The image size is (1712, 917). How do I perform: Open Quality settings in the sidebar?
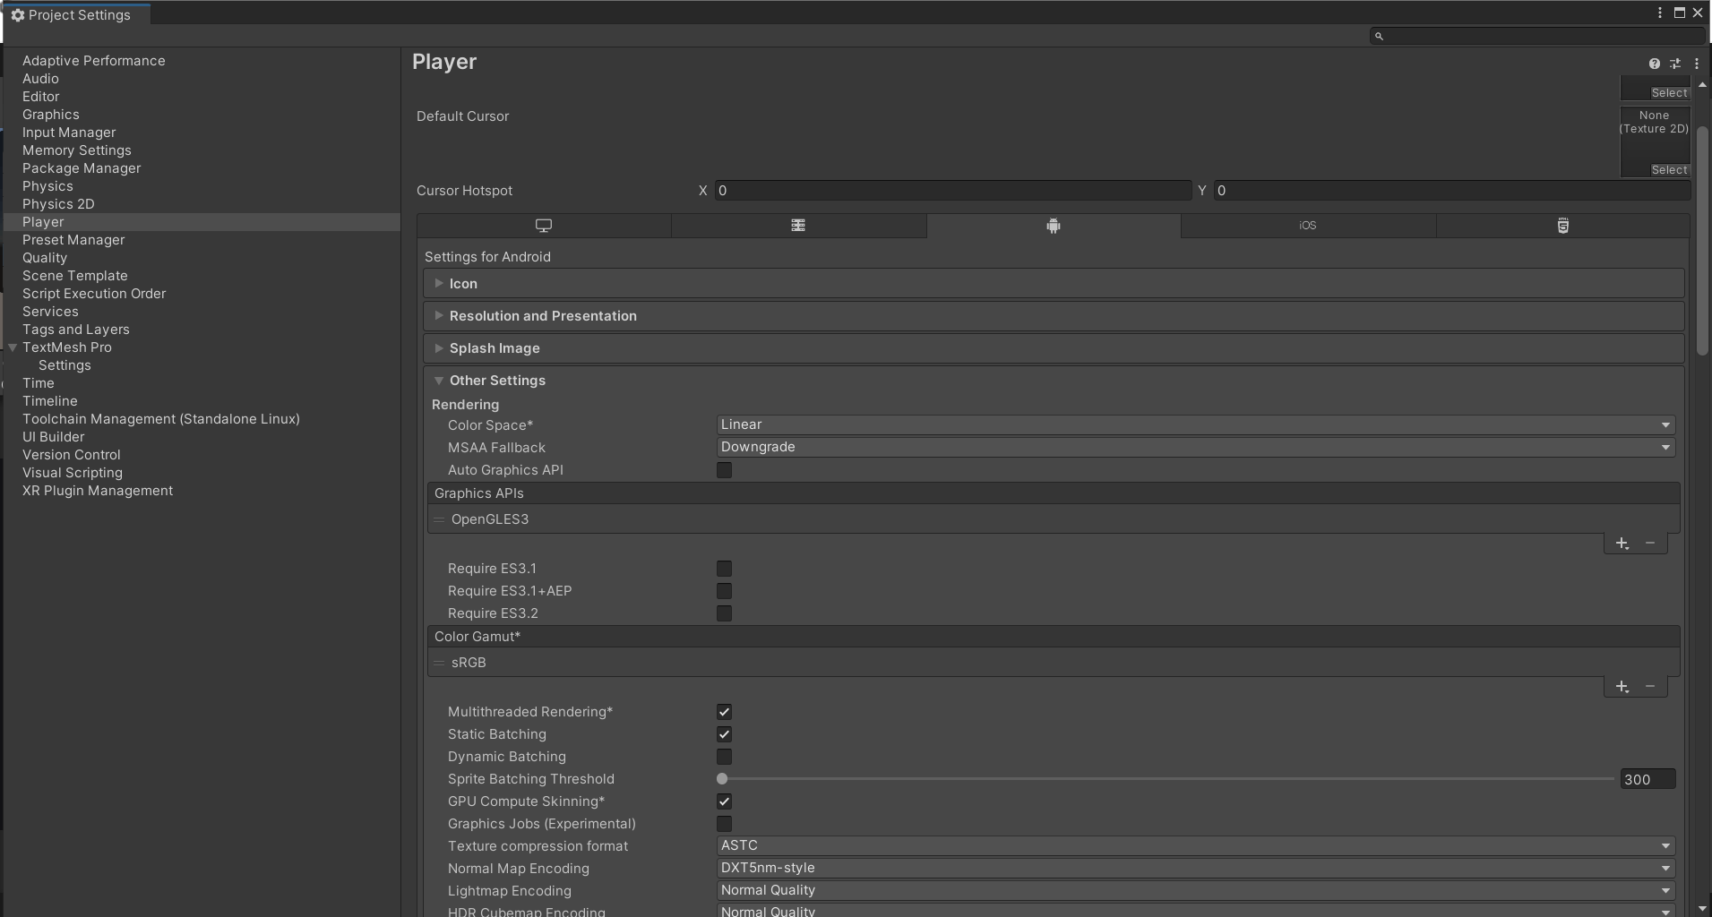point(45,258)
